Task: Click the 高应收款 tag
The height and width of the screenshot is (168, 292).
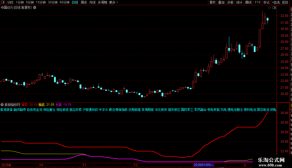Action: pos(76,110)
